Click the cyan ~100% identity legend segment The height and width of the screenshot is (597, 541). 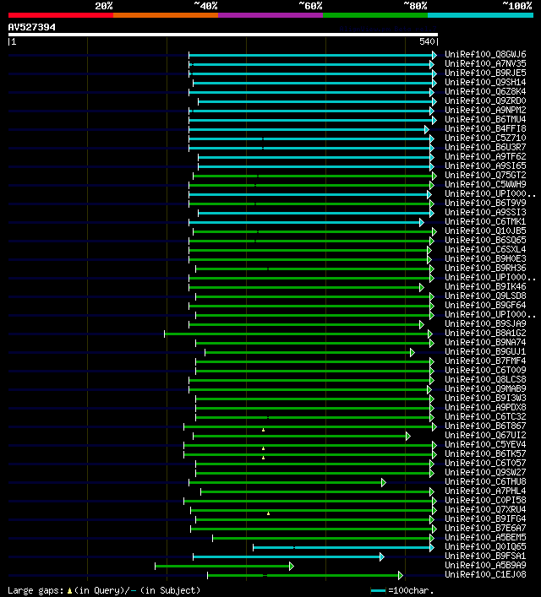coord(480,15)
